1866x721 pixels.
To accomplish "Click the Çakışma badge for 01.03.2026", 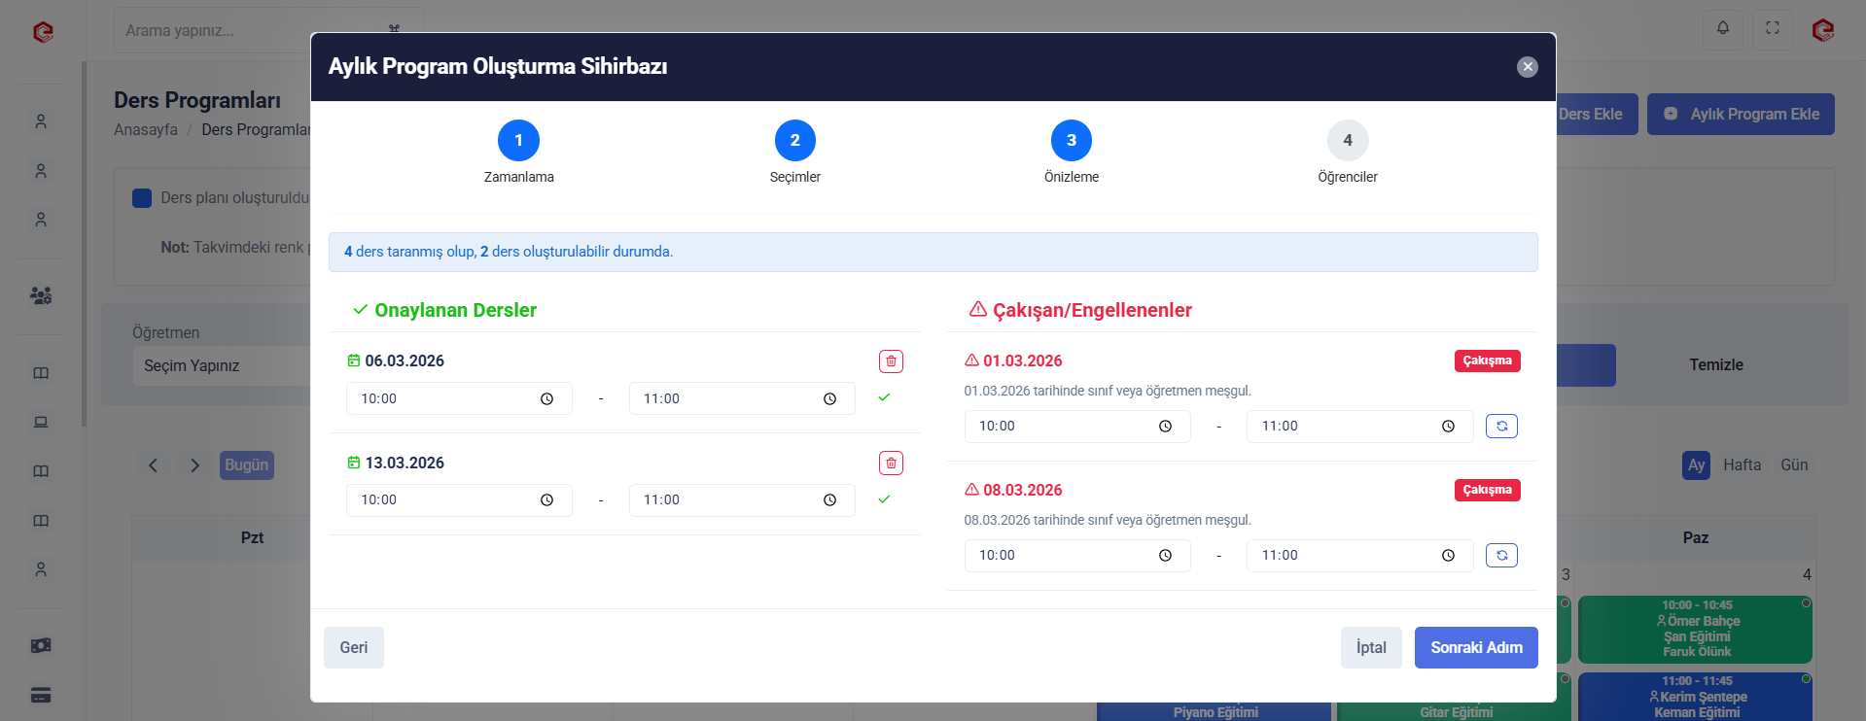I will 1487,361.
